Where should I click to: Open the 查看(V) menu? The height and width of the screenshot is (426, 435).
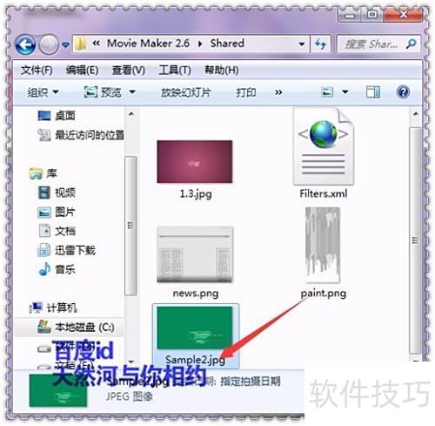128,70
